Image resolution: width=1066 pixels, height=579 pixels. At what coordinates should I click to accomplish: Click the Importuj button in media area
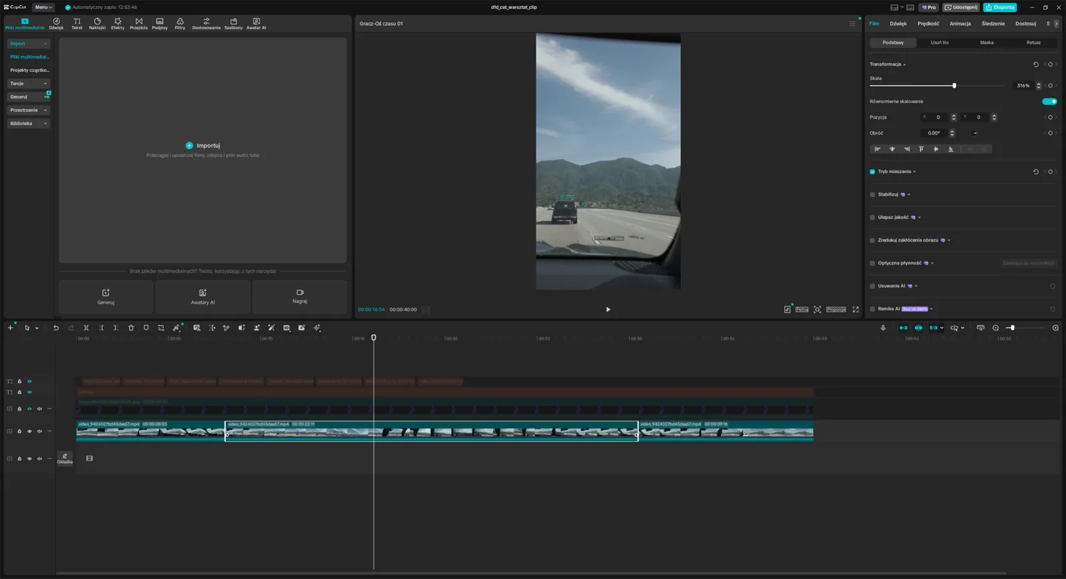203,145
